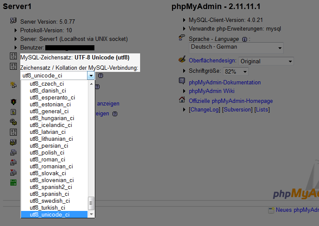Open the phpMyAdmin Wiki link

coord(212,91)
